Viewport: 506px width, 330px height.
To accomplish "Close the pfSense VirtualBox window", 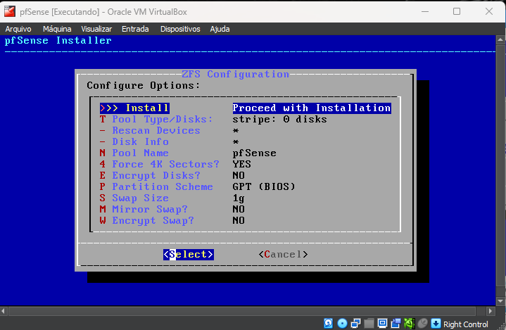I will [x=489, y=12].
